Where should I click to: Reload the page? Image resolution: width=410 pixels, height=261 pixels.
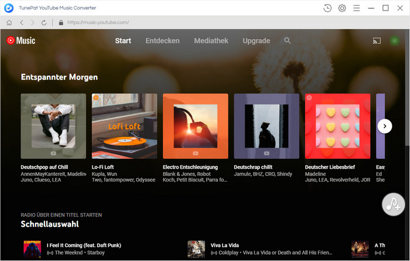(x=44, y=22)
